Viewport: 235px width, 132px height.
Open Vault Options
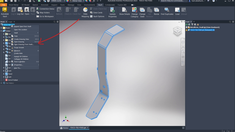coord(97,16)
